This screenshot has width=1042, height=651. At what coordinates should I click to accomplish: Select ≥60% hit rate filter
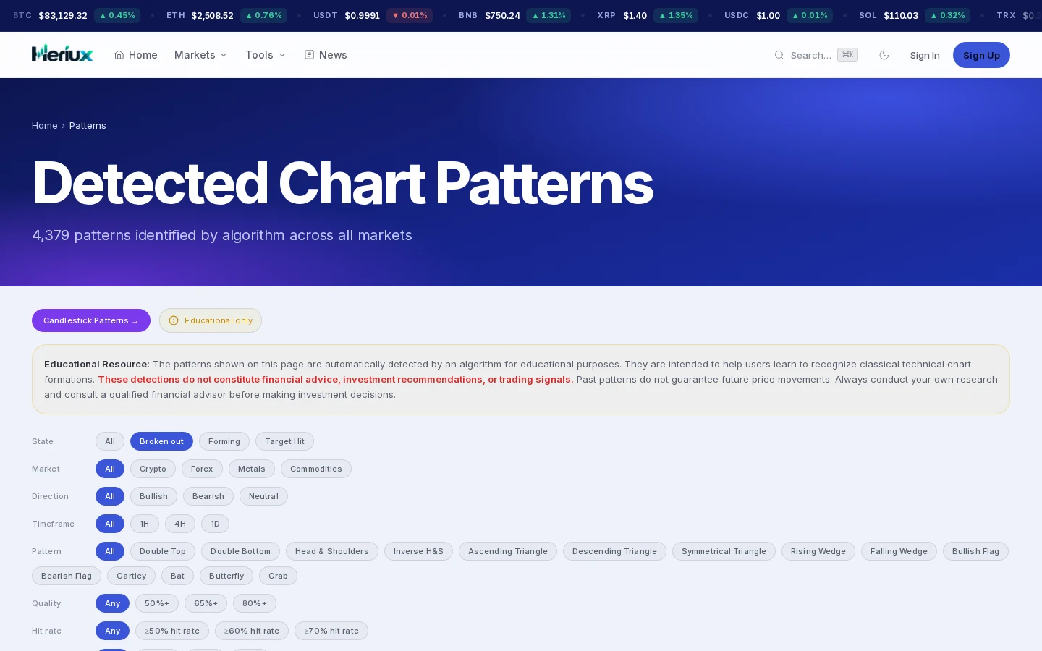click(x=252, y=631)
